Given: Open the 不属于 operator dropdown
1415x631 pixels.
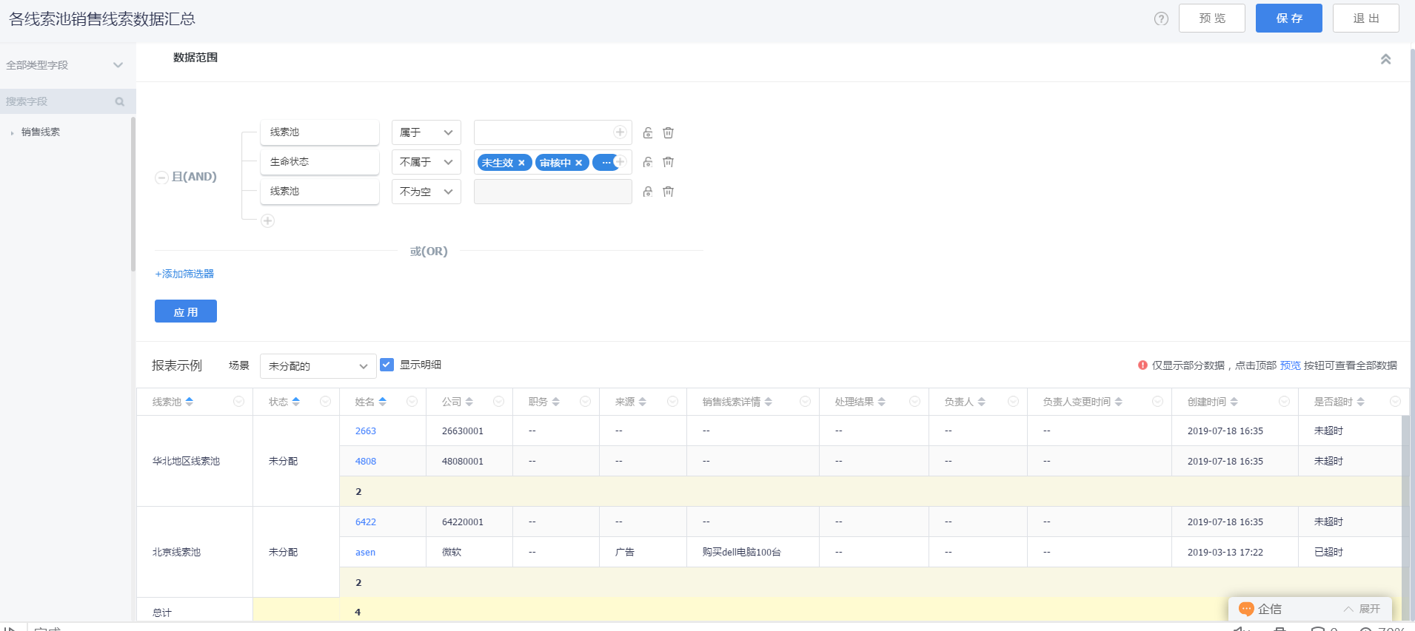Looking at the screenshot, I should [x=426, y=162].
